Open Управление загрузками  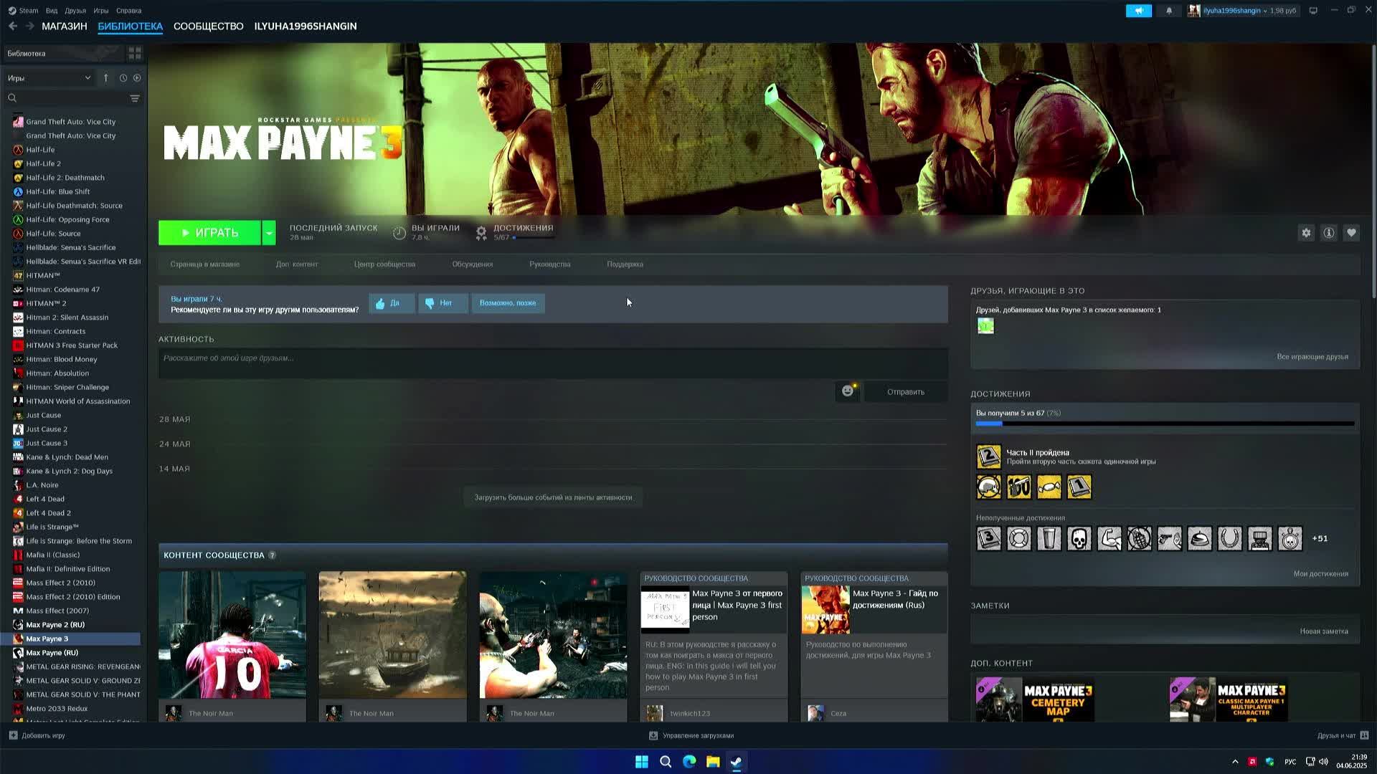tap(691, 736)
